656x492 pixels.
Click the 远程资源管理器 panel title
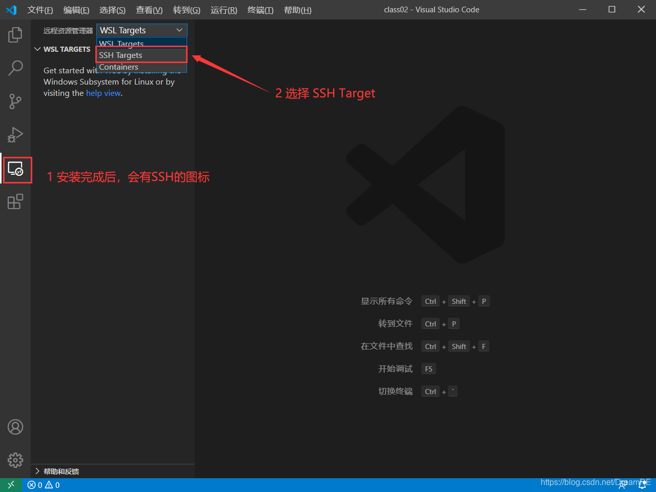[68, 31]
